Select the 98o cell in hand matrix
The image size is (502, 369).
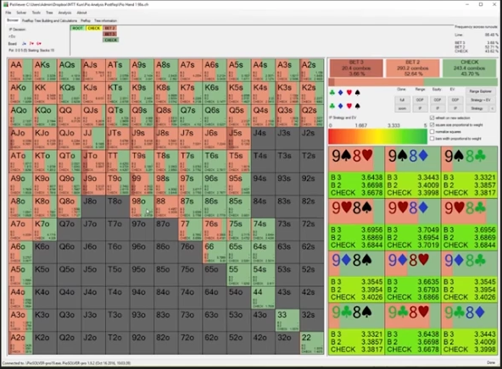tap(142, 207)
